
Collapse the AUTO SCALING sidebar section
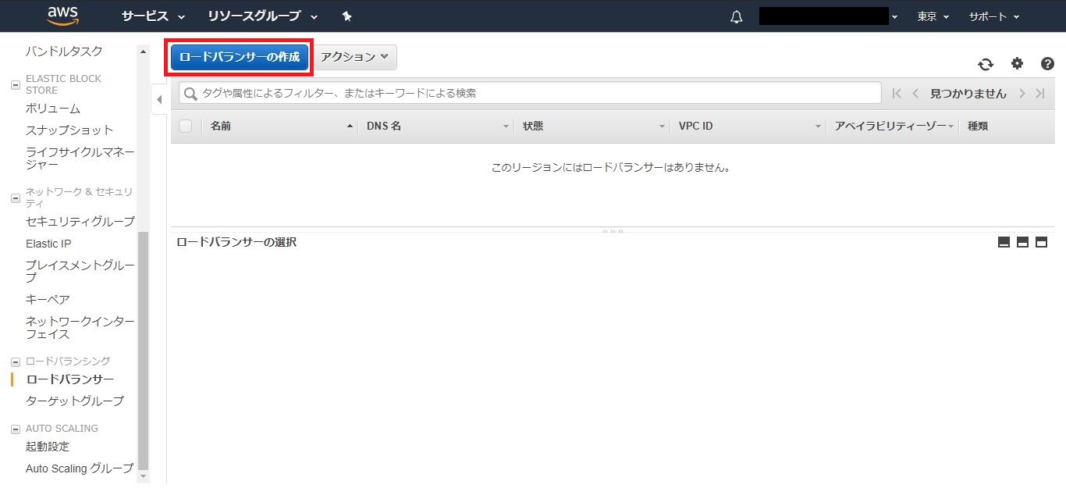click(16, 429)
